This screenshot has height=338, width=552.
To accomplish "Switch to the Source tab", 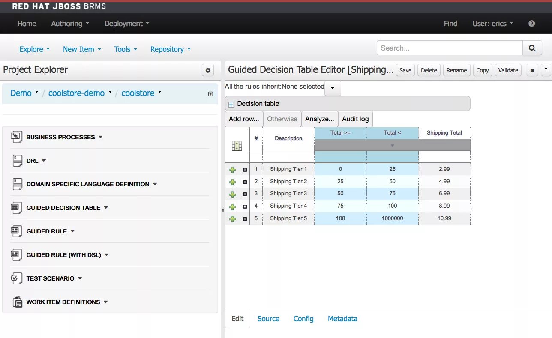I will 268,319.
